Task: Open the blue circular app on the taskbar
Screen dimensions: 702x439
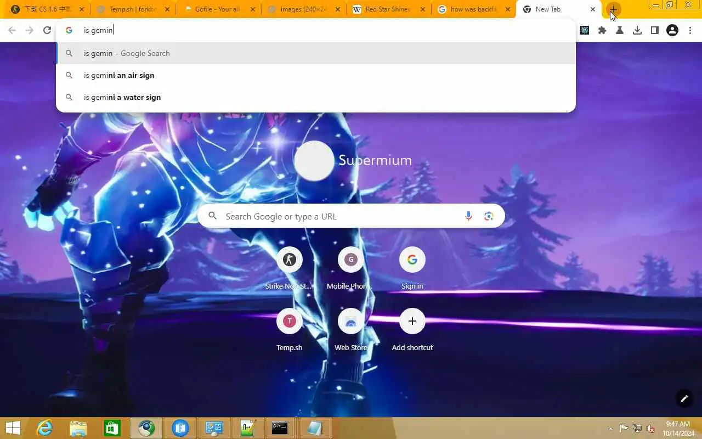Action: 180,428
